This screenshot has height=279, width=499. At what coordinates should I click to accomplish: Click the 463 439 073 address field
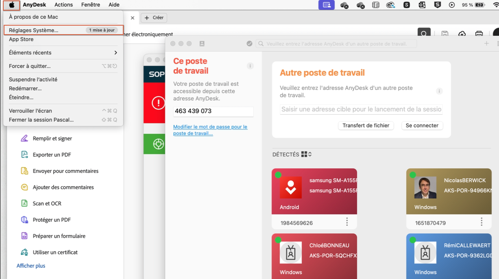pyautogui.click(x=213, y=111)
